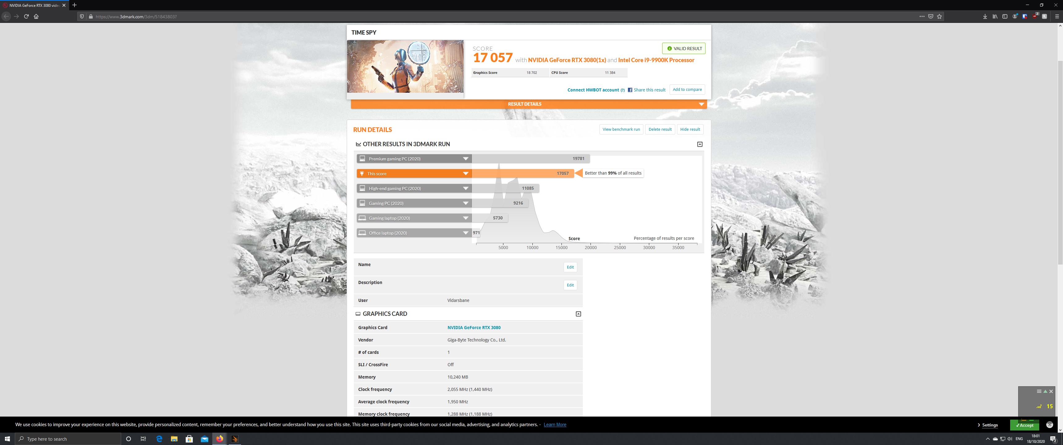Click the Firefox home icon
The width and height of the screenshot is (1063, 445).
(36, 16)
